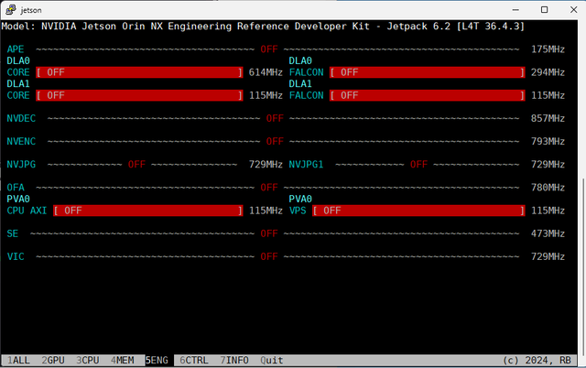This screenshot has height=368, width=586.
Task: Click the jetson terminal icon in title bar
Action: (x=10, y=9)
